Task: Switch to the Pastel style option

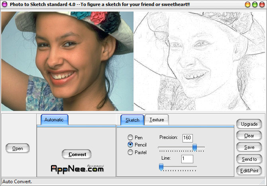Action: click(x=130, y=152)
